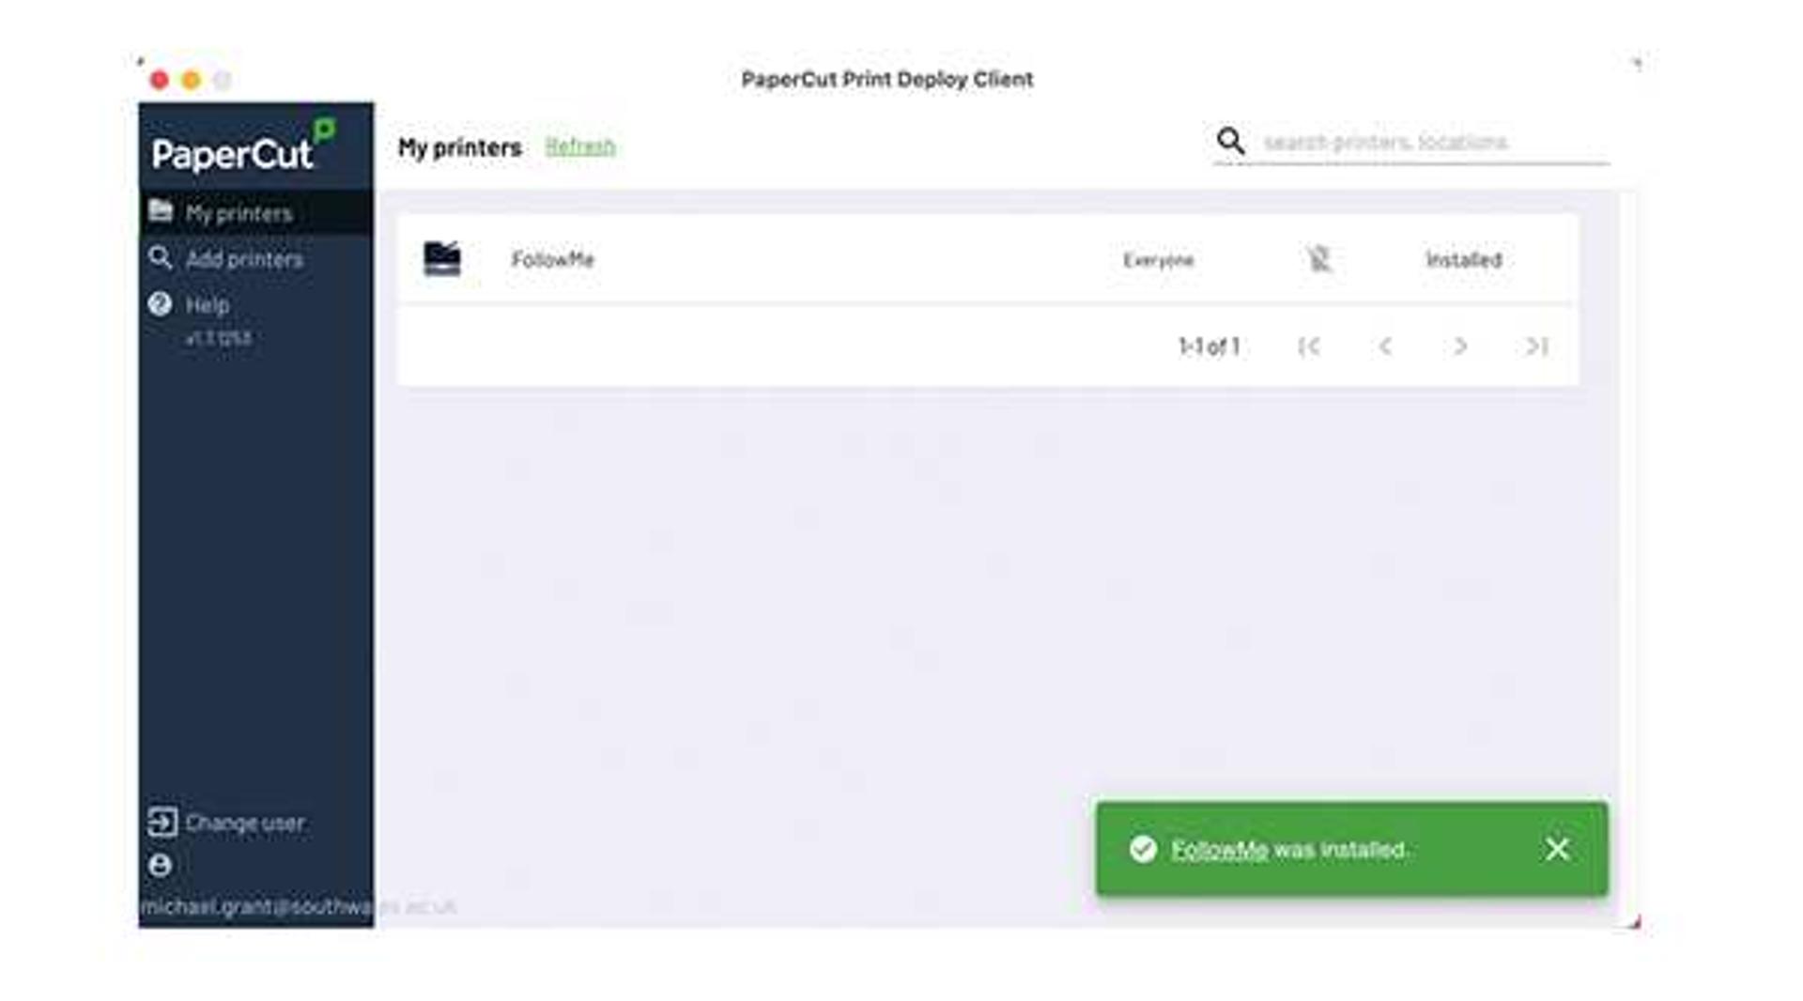Jump to the last page of printers
Image resolution: width=1803 pixels, height=1001 pixels.
point(1536,346)
